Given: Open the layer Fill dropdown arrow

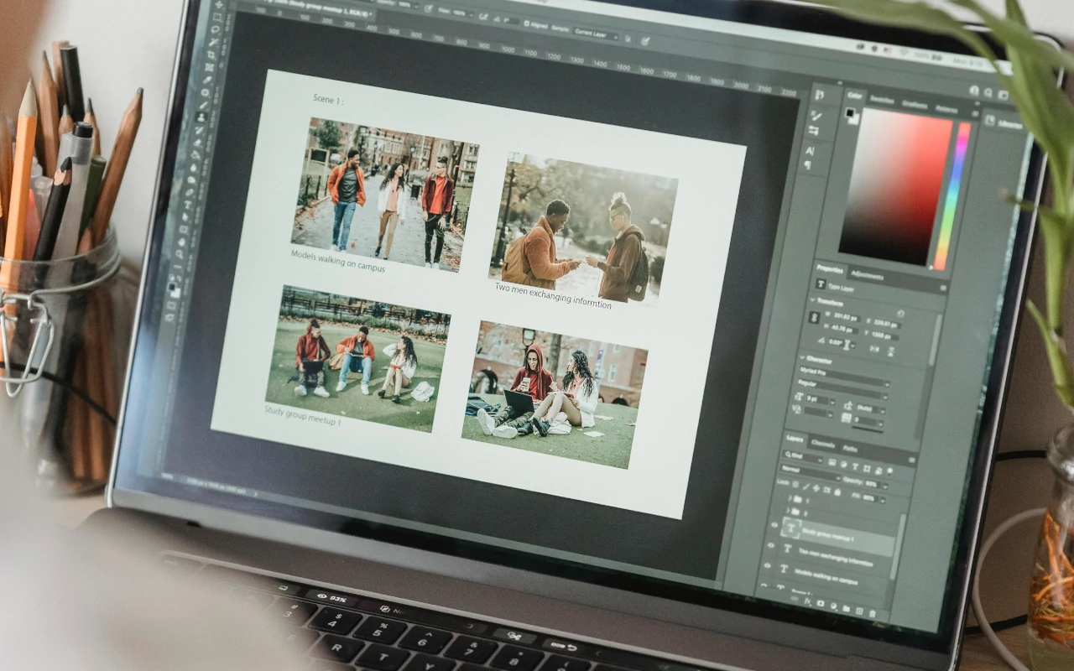Looking at the screenshot, I should 881,499.
